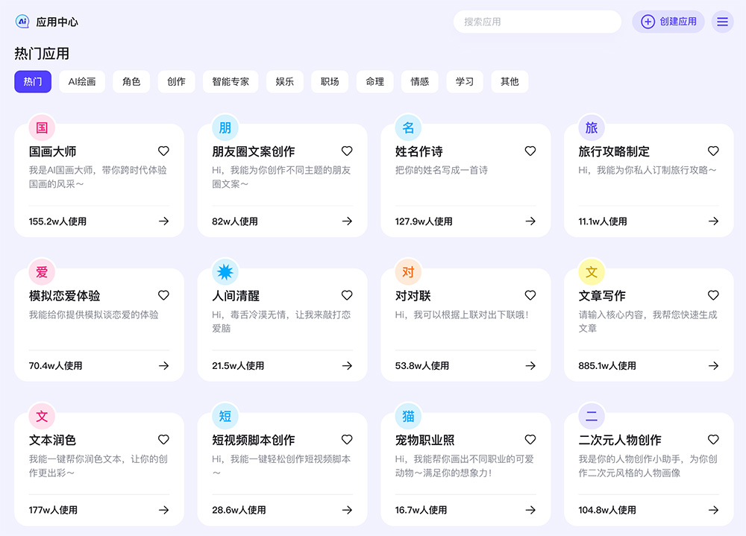Viewport: 746px width, 536px height.
Task: Click the 宠物职业照 cat app icon
Action: point(407,417)
